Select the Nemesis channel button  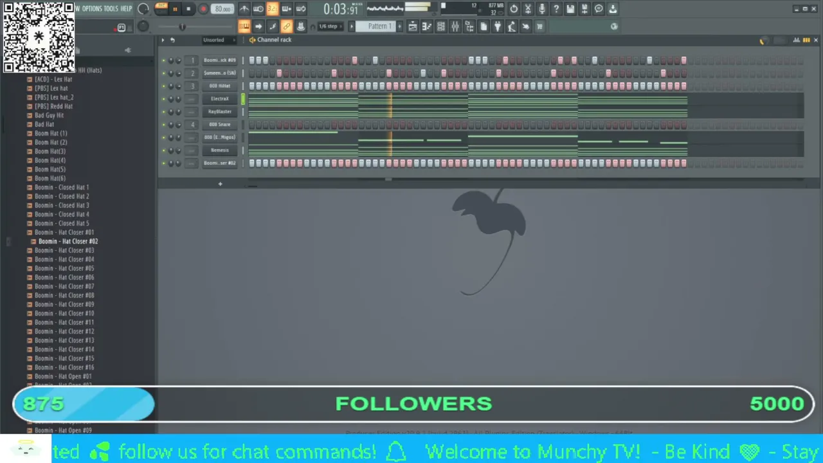click(219, 150)
